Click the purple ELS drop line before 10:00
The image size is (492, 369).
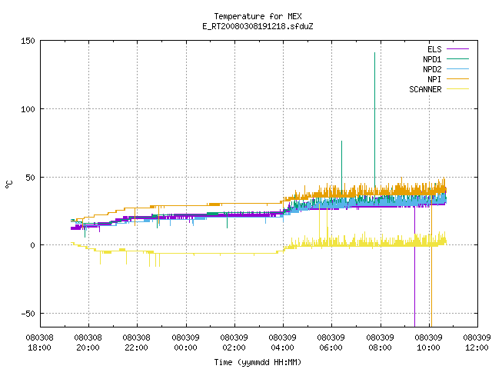coord(415,267)
